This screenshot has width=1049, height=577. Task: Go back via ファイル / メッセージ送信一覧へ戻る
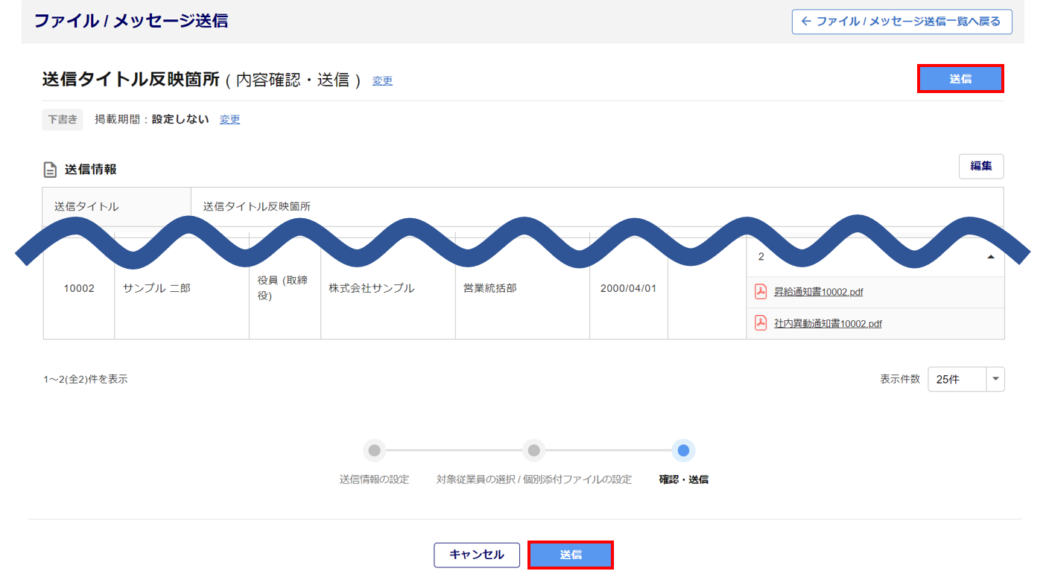(901, 22)
